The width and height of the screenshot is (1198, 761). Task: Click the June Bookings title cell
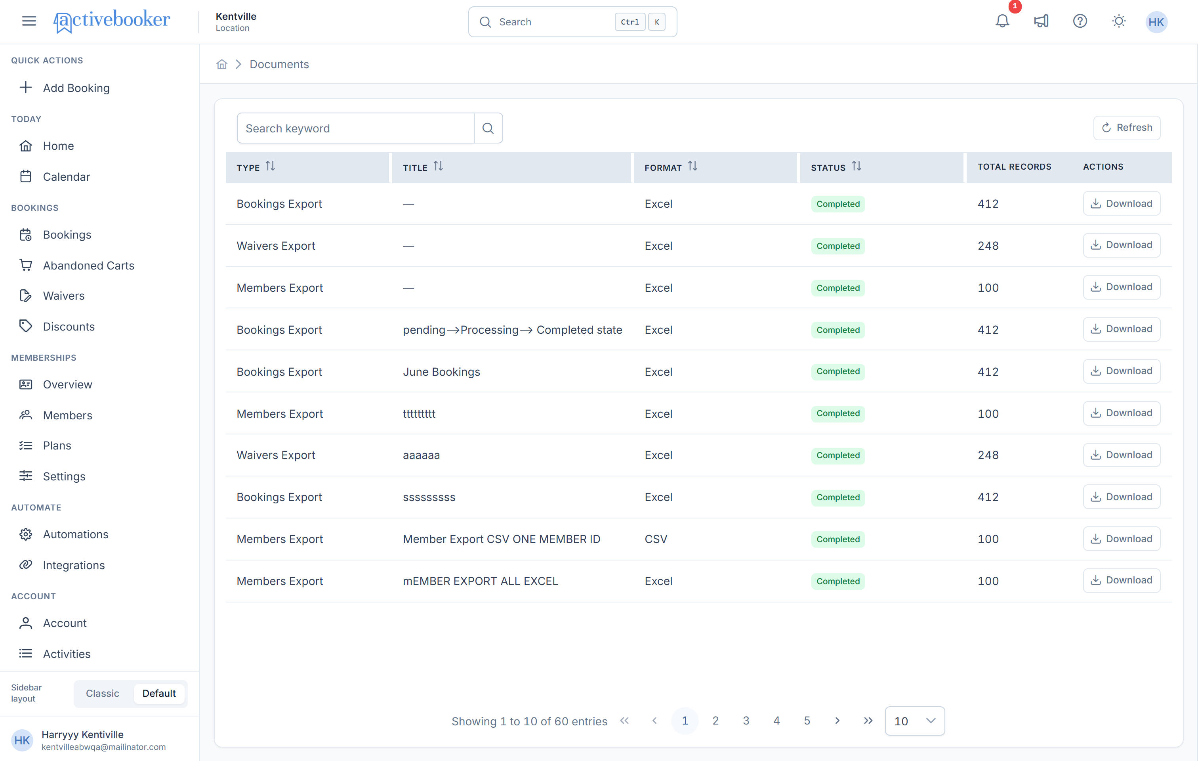click(x=441, y=372)
